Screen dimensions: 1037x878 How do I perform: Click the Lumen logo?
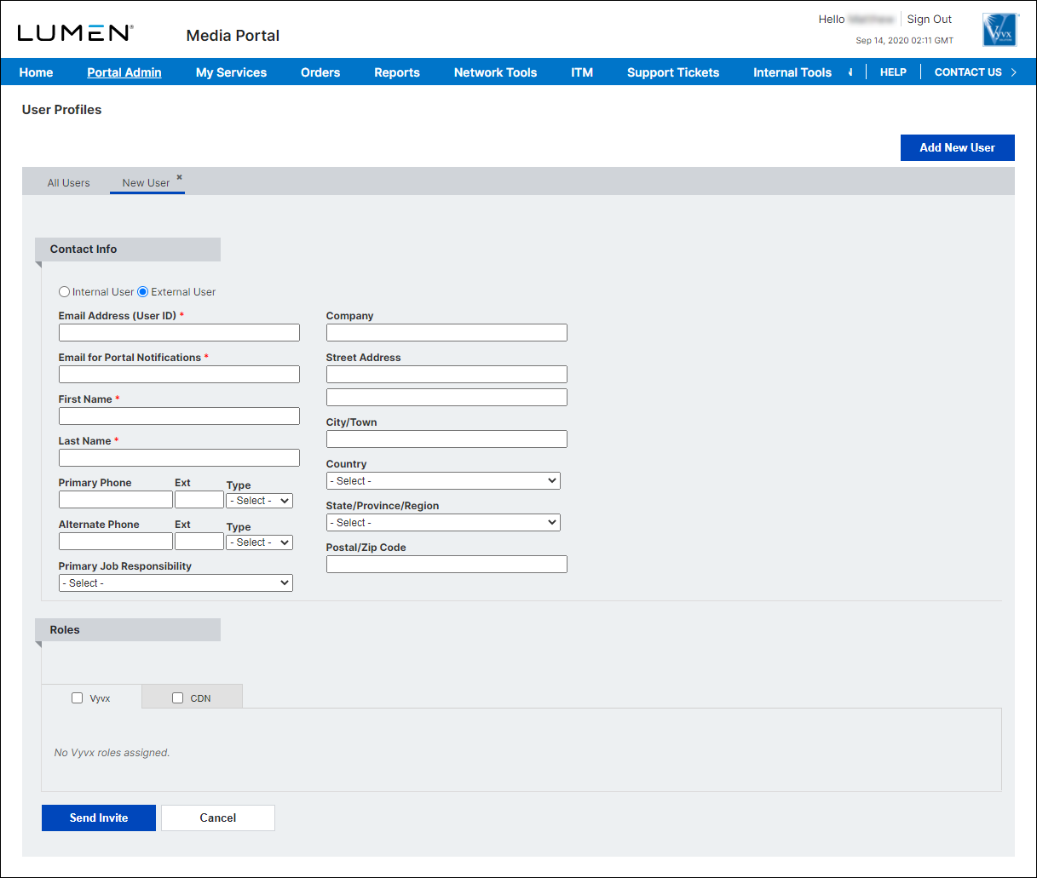point(75,33)
